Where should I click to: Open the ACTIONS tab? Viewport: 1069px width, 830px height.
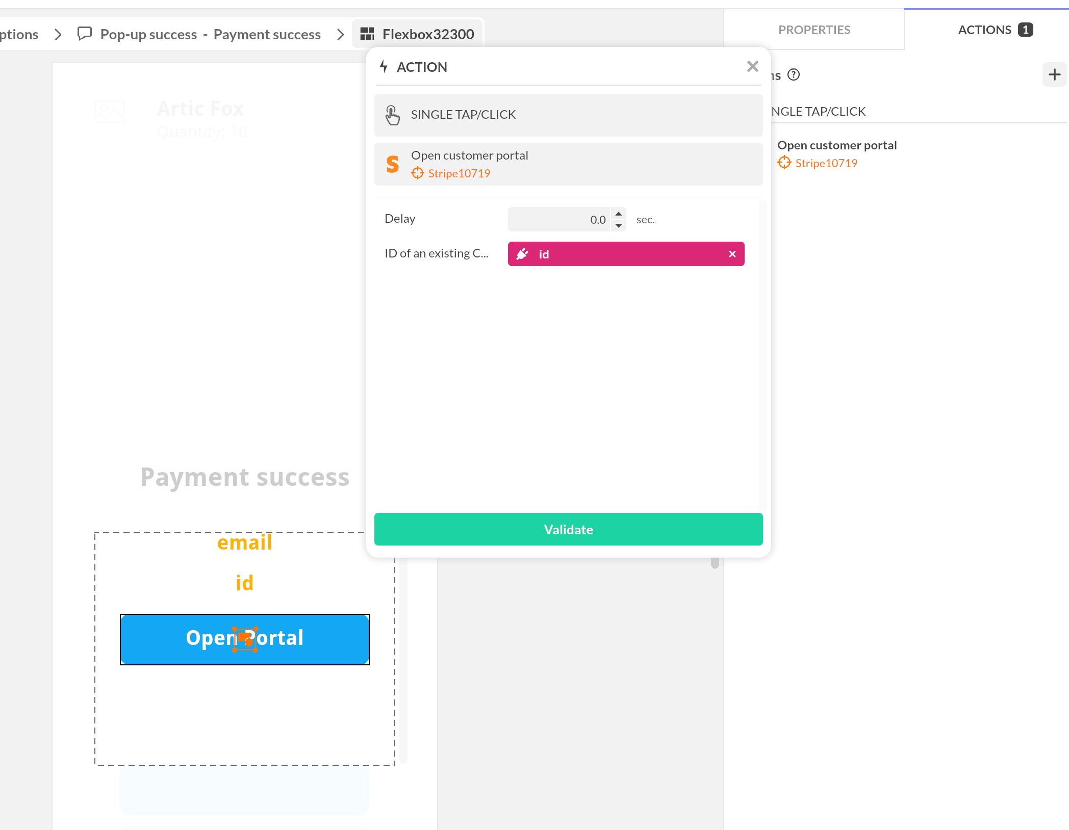click(983, 30)
